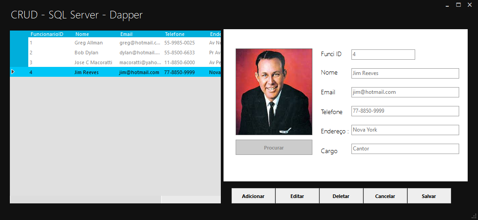Screen dimensions: 478x220
Task: Click the jim@hotmail.com grid cell
Action: coord(140,72)
